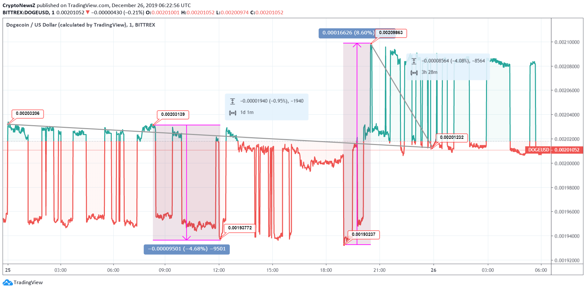Click the 0.00201052 value on the price axis
586x290 pixels.
[567, 150]
